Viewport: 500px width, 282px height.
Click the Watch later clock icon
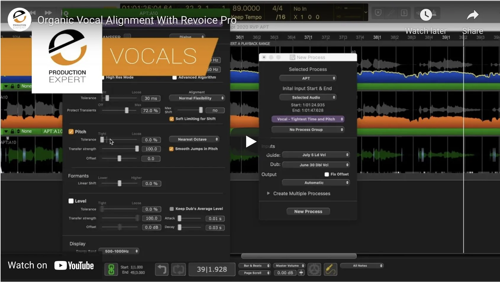tap(426, 15)
